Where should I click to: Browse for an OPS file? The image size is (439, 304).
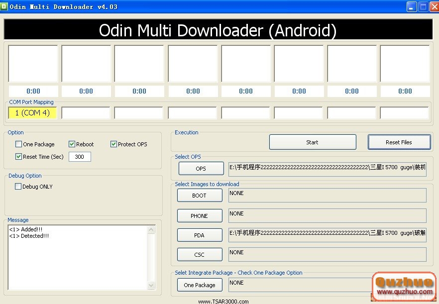pos(201,169)
